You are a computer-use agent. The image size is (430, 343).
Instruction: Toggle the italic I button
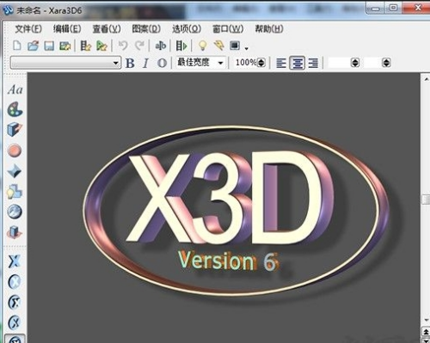146,63
